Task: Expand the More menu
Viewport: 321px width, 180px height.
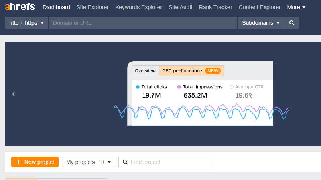Action: click(296, 7)
